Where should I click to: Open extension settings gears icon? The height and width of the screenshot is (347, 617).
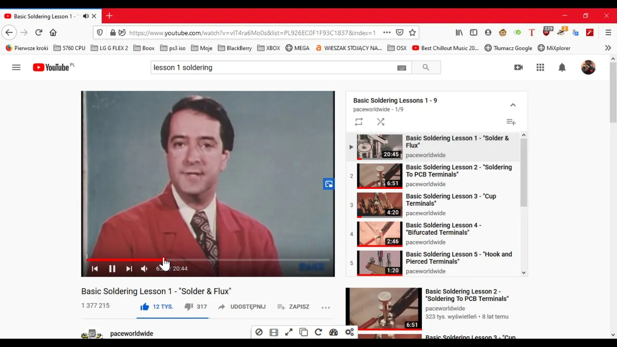click(349, 332)
